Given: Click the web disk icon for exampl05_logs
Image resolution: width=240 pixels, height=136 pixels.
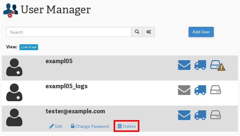Looking at the screenshot, I should [x=215, y=90].
